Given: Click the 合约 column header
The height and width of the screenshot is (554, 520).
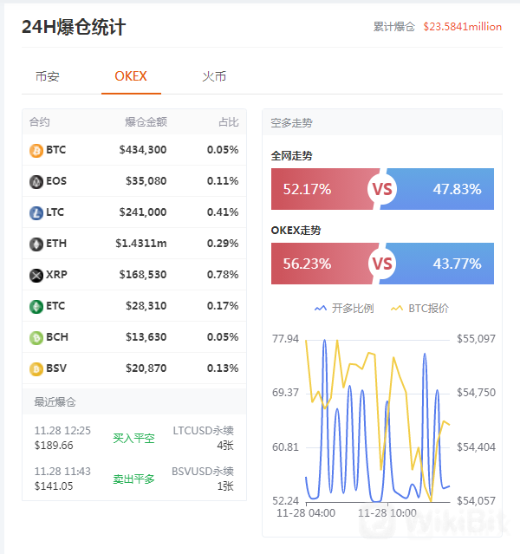Looking at the screenshot, I should tap(39, 122).
